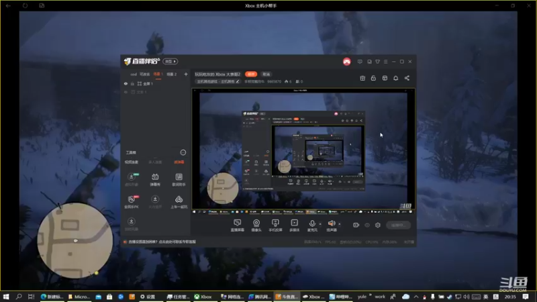This screenshot has width=537, height=302.
Task: Open the feedback message icon in title bar
Action: pyautogui.click(x=360, y=62)
